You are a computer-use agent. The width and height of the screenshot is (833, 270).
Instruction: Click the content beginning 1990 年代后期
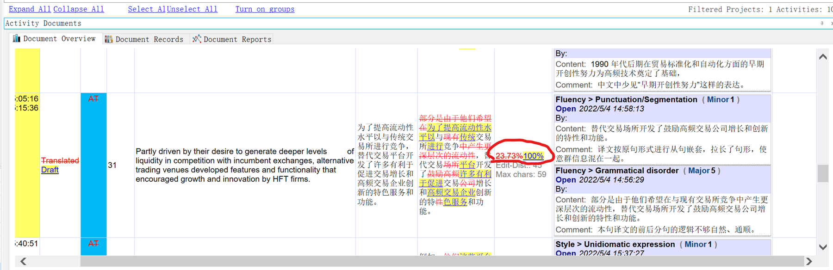(x=661, y=68)
